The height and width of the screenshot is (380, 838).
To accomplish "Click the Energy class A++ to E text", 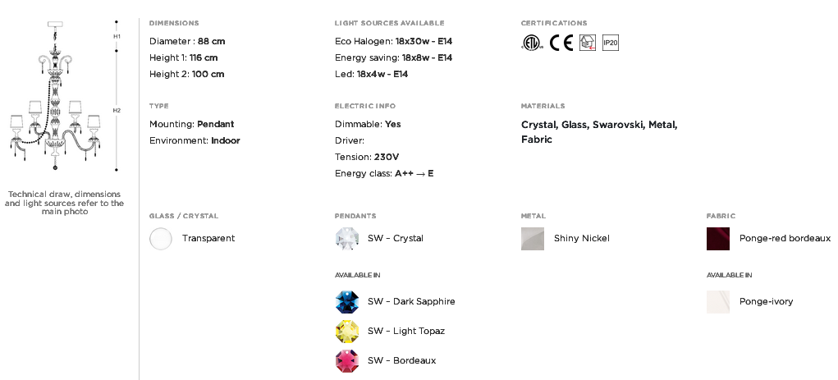I will (384, 174).
